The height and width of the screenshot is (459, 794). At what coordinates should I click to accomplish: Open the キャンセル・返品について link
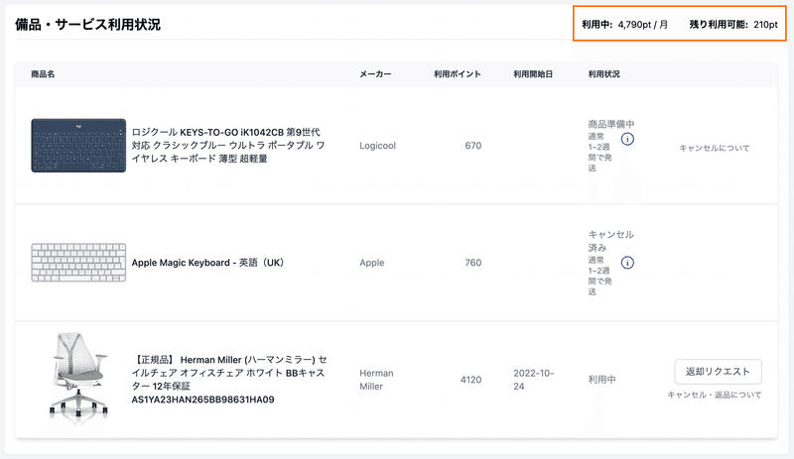714,395
